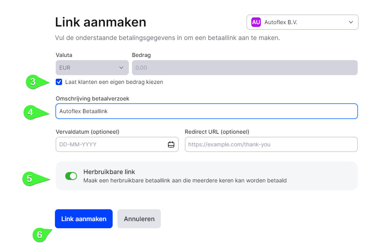Click the calendar icon in Vervaldatum field

[171, 144]
